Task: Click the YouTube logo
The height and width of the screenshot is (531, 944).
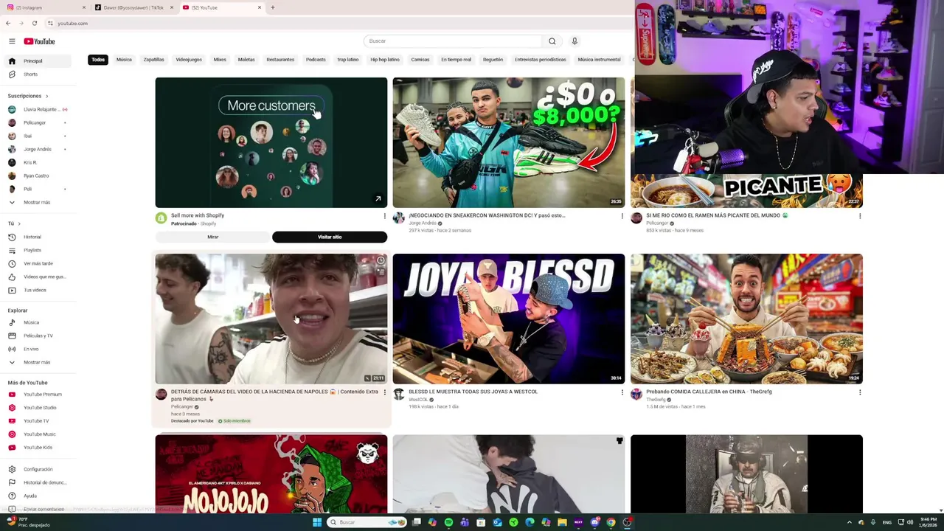Action: (39, 41)
